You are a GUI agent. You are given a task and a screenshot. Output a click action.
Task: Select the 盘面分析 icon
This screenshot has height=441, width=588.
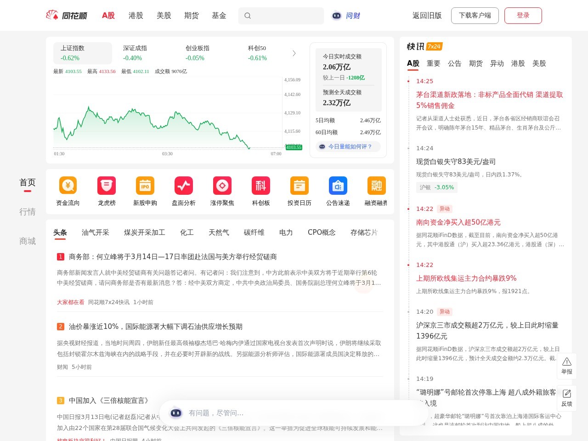pos(183,191)
